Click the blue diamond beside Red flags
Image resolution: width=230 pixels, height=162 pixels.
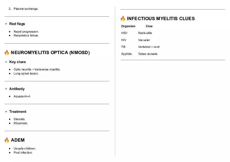[6, 24]
